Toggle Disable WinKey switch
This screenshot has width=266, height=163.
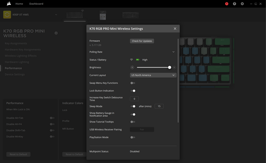tap(52, 136)
